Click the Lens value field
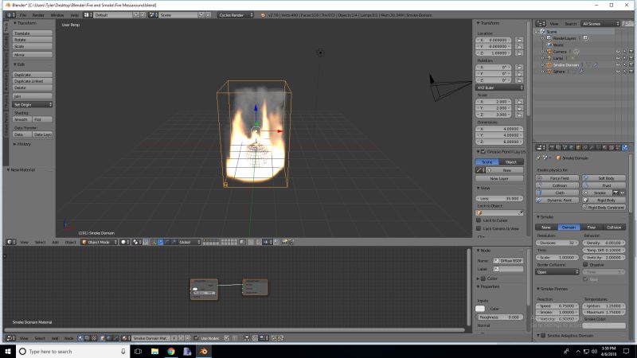This screenshot has width=637, height=358. pos(499,198)
